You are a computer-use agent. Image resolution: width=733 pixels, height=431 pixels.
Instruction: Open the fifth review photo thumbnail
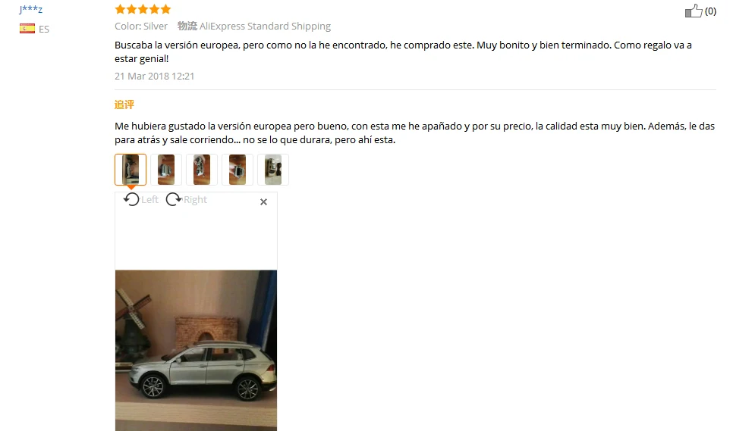tap(273, 170)
